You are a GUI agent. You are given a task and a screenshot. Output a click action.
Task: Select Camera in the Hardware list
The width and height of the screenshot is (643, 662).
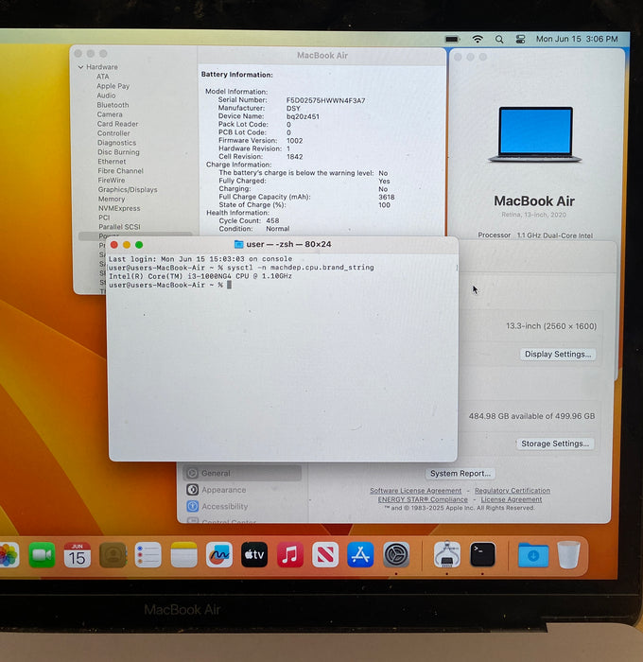[110, 114]
